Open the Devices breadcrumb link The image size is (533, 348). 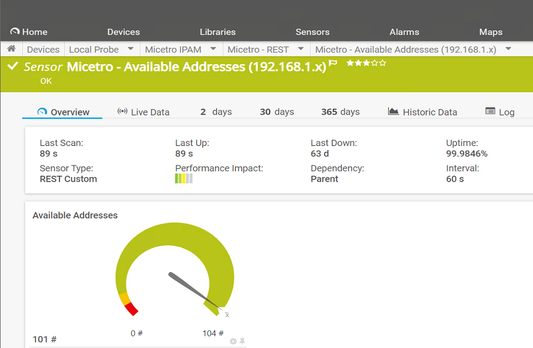click(x=43, y=50)
